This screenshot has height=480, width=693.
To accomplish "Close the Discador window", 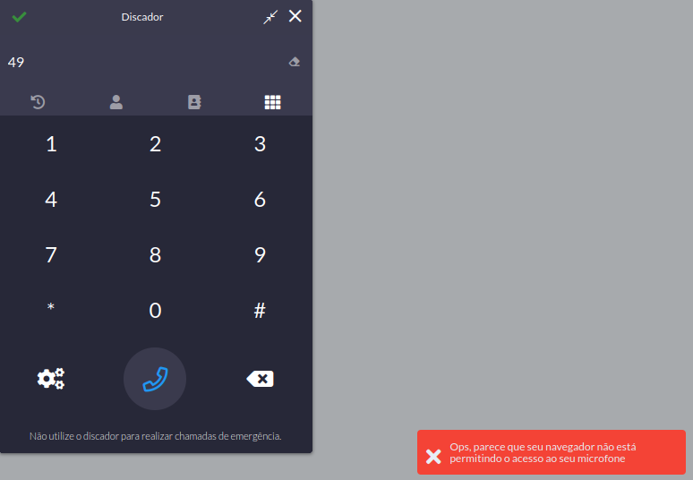I will point(295,16).
